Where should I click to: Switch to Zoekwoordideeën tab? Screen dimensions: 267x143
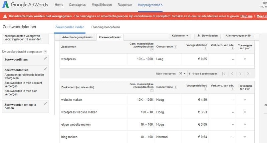110,37
